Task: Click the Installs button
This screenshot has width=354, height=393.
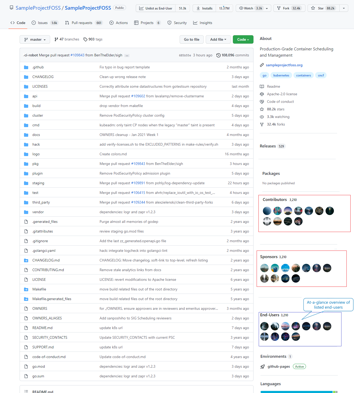Action: click(204, 8)
